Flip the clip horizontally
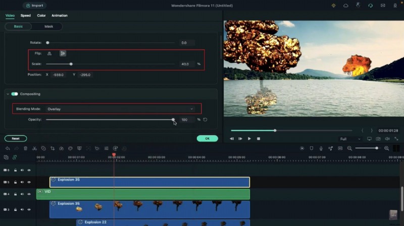 coord(49,53)
